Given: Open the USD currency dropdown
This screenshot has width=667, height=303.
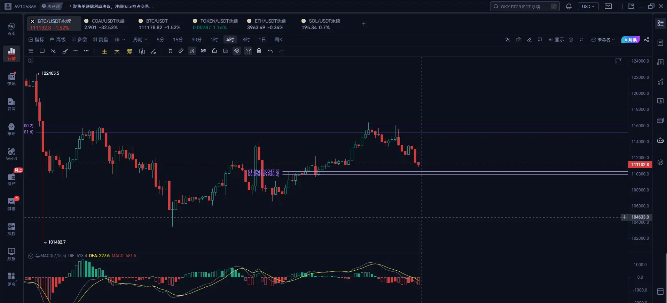Looking at the screenshot, I should (x=588, y=6).
